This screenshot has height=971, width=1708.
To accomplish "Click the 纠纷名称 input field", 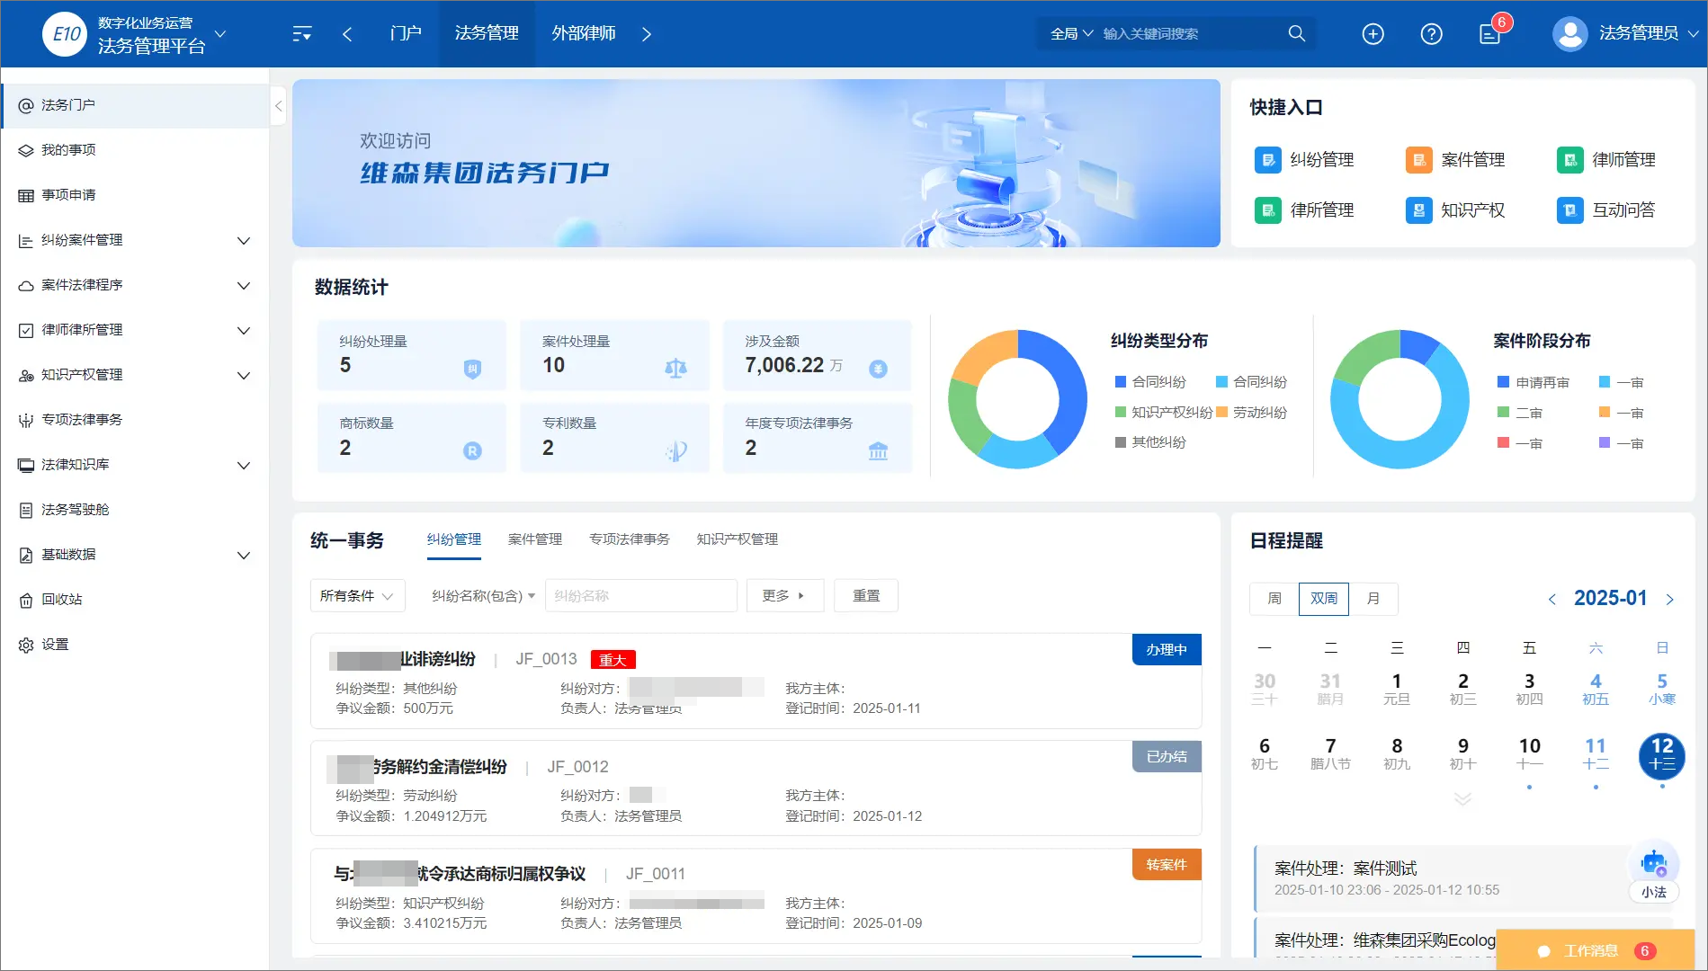I will coord(640,596).
